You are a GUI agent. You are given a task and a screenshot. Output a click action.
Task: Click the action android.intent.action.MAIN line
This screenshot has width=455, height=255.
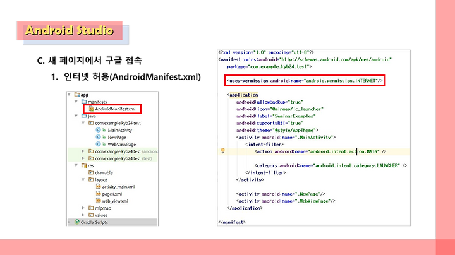pos(320,151)
